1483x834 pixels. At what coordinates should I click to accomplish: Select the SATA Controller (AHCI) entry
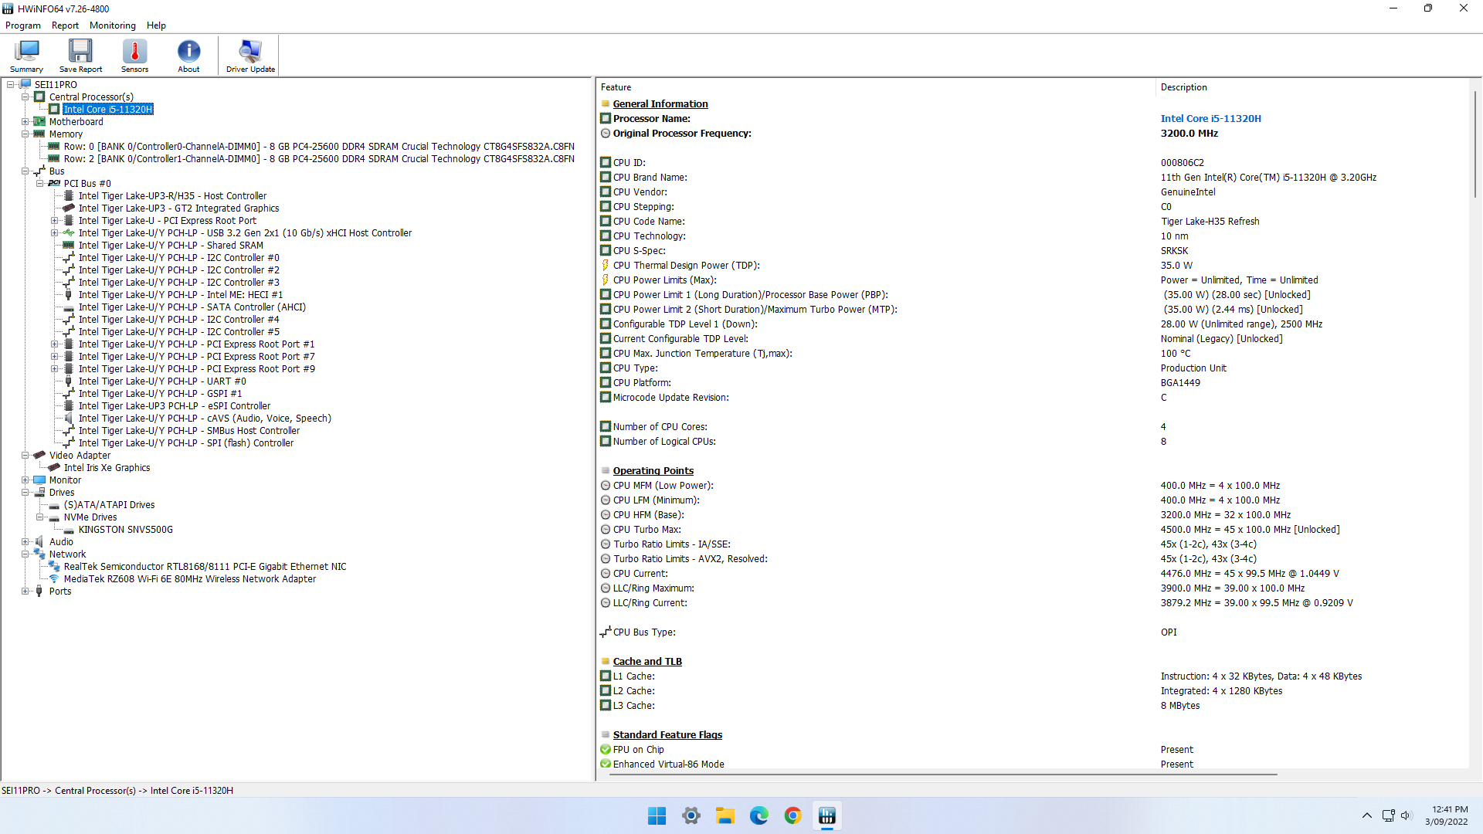192,307
